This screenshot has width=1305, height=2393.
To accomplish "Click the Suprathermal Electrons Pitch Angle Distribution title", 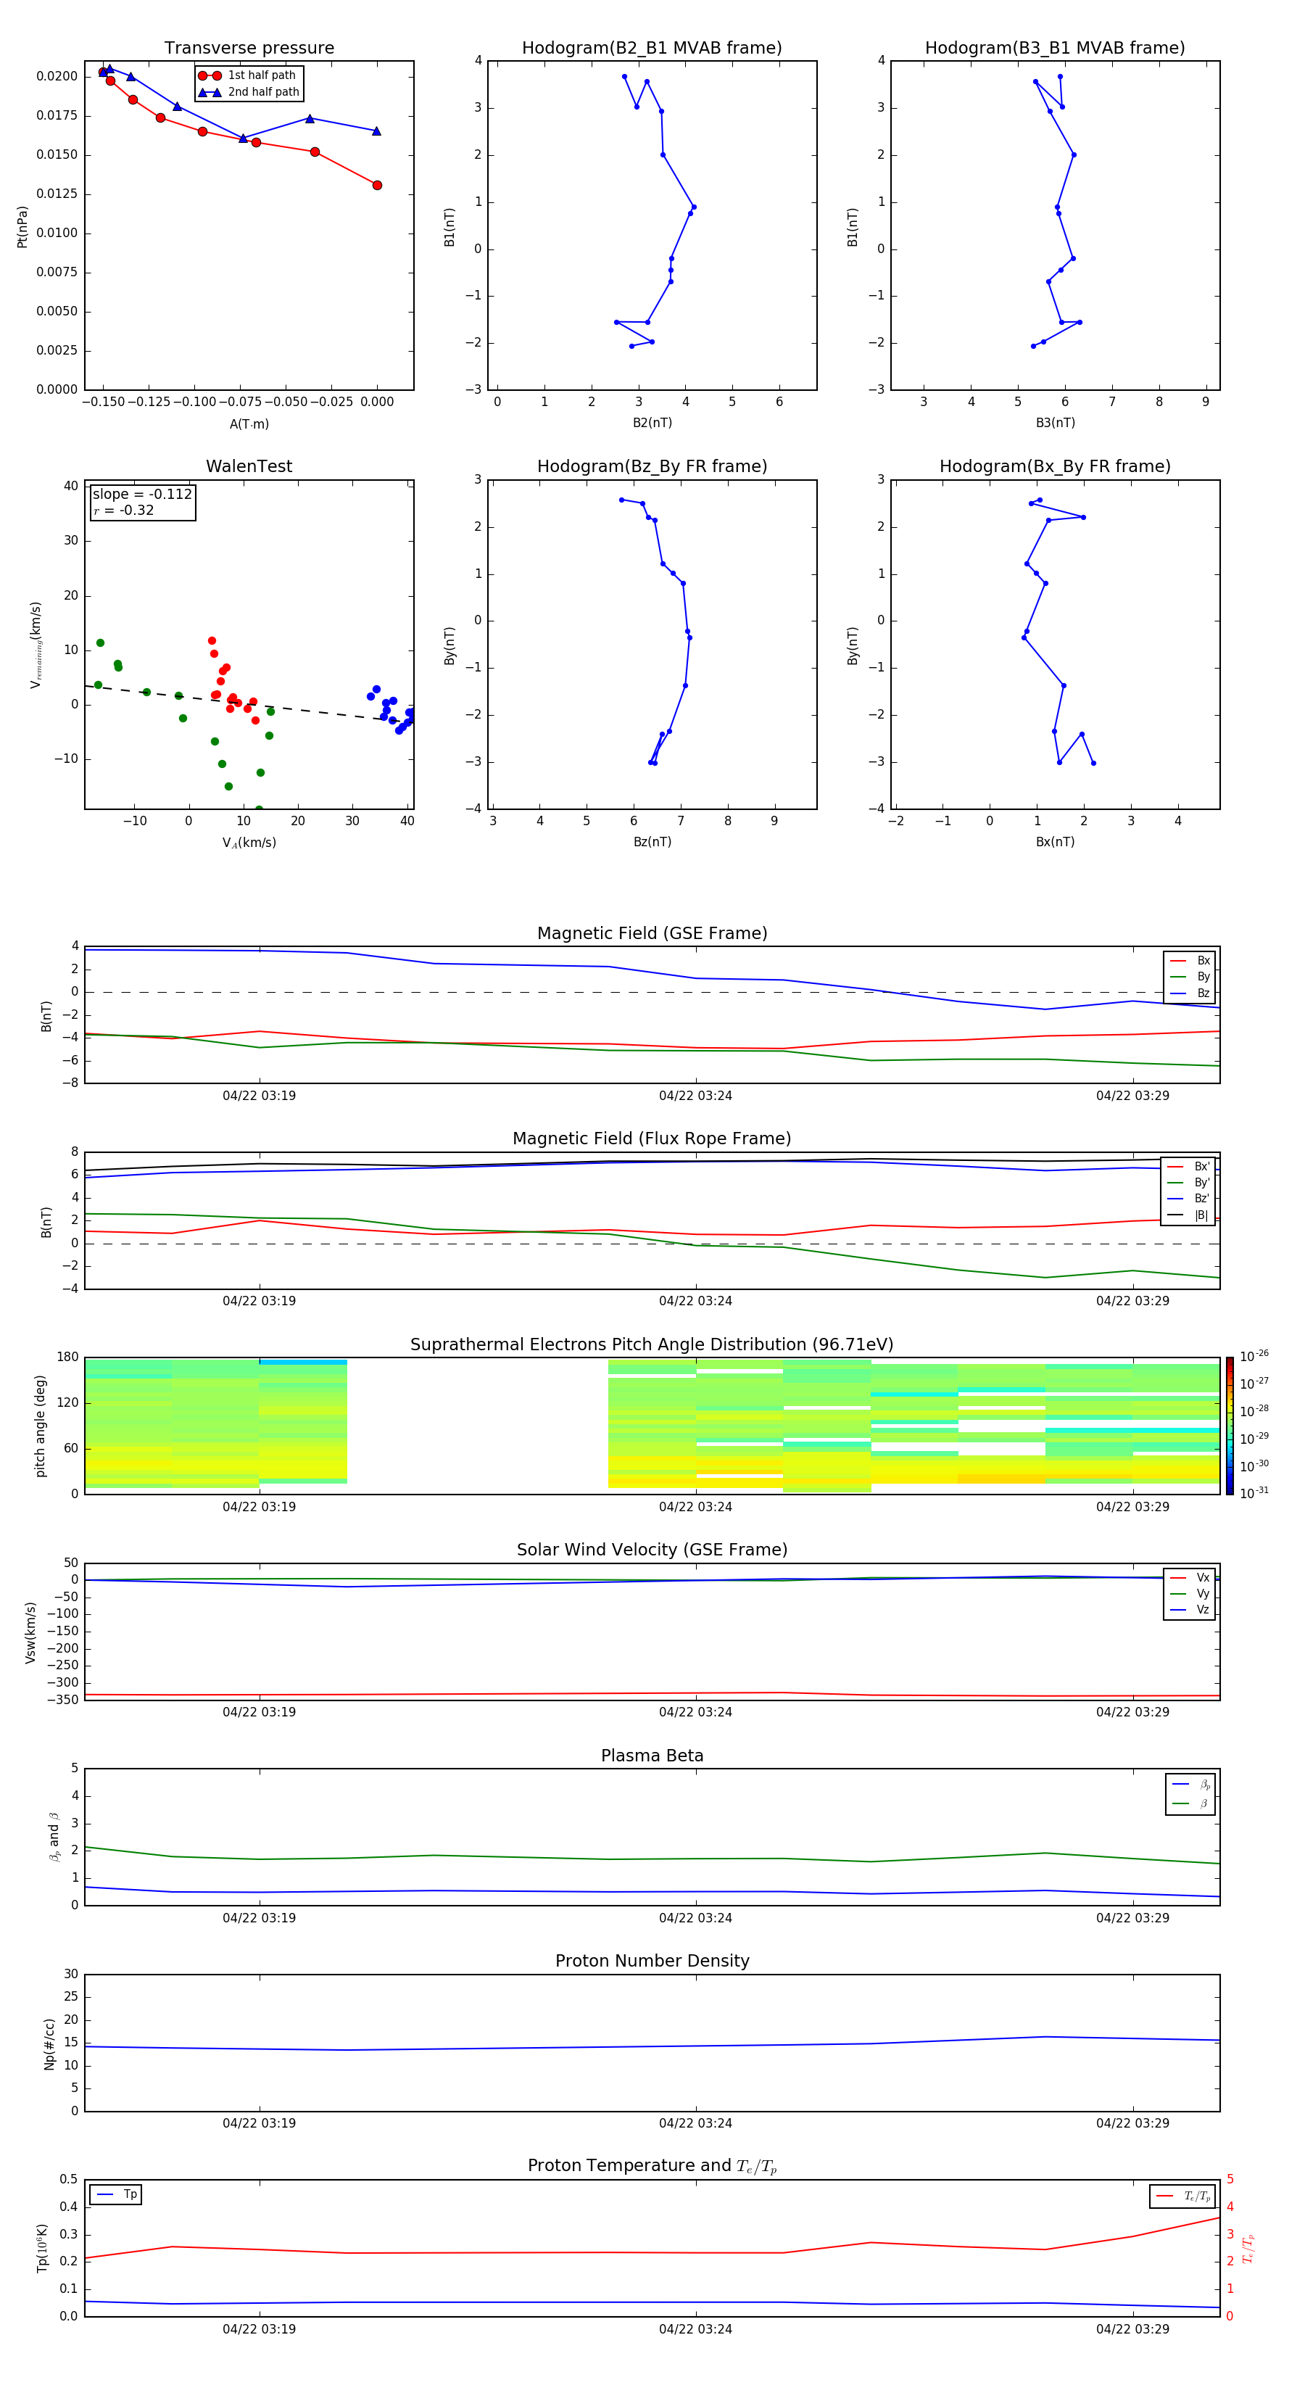I will click(652, 1345).
